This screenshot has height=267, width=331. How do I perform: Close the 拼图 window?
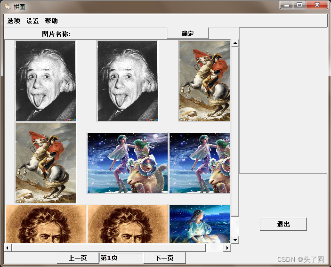coord(317,5)
